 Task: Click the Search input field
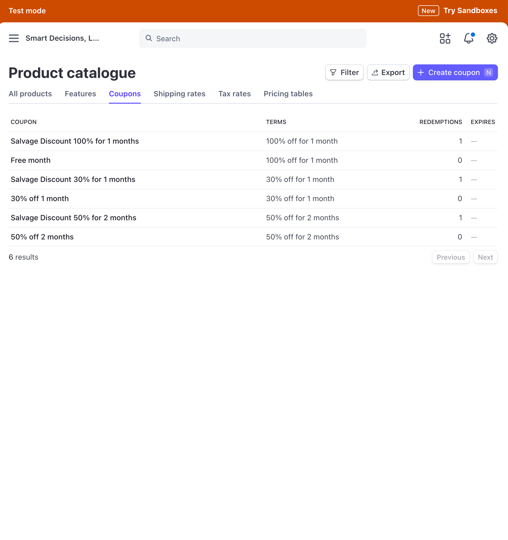[x=258, y=38]
